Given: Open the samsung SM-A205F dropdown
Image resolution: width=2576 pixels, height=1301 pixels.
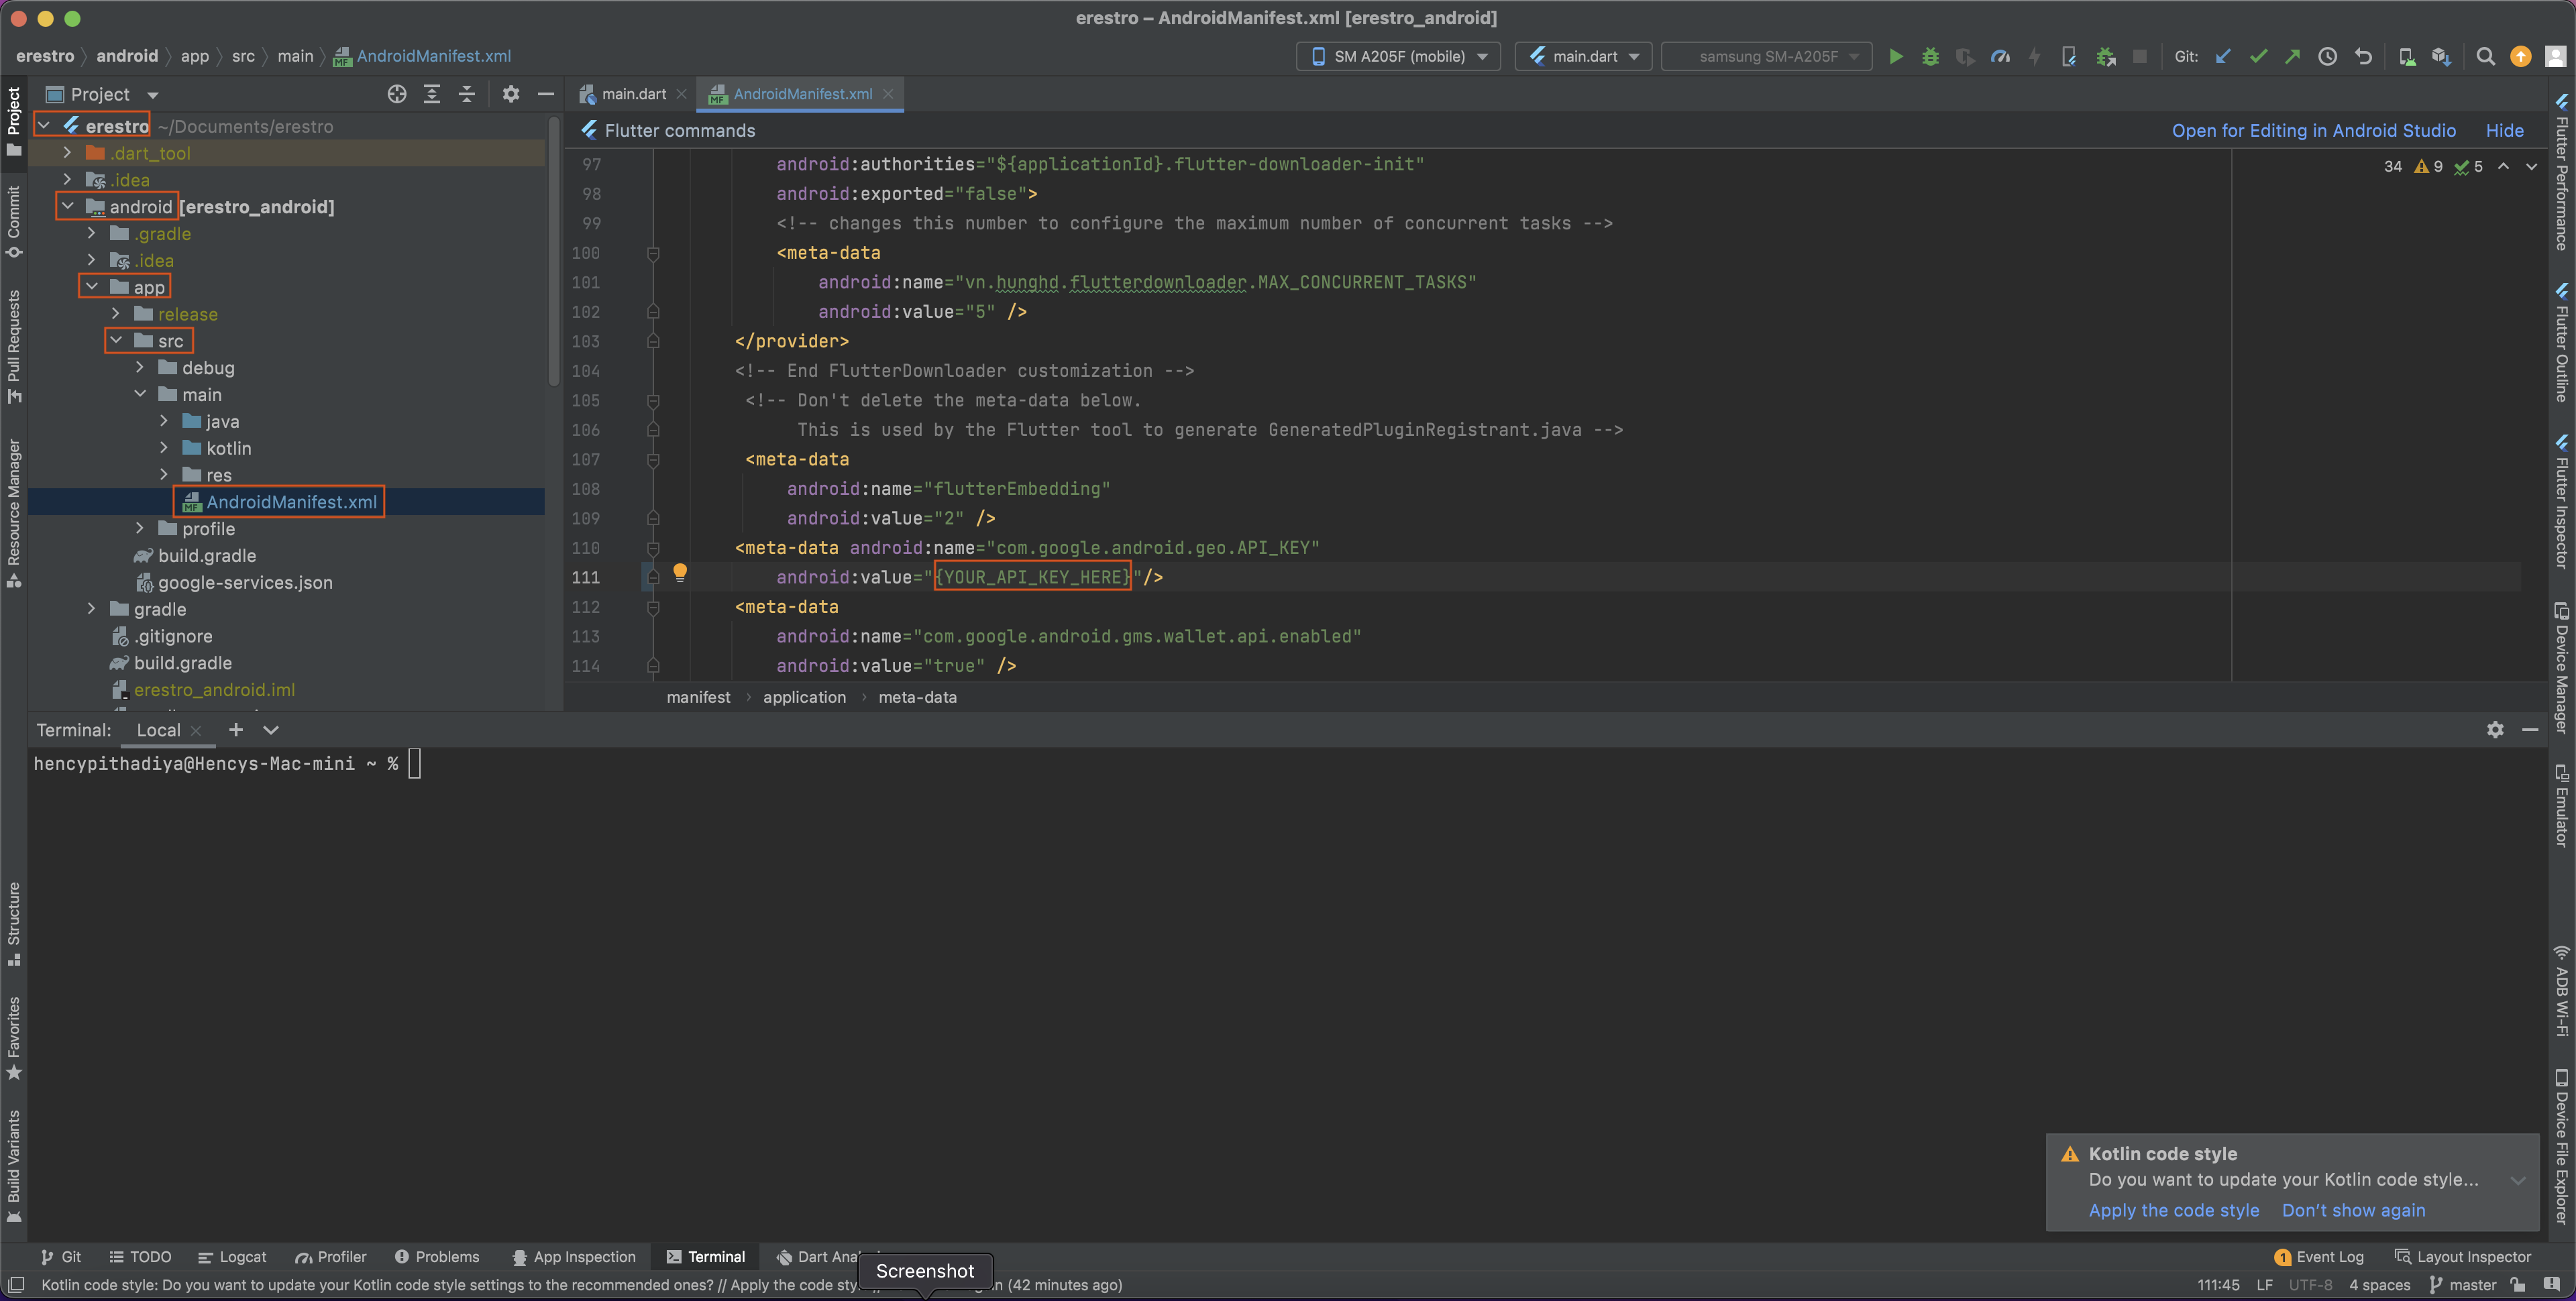Looking at the screenshot, I should (x=1766, y=56).
